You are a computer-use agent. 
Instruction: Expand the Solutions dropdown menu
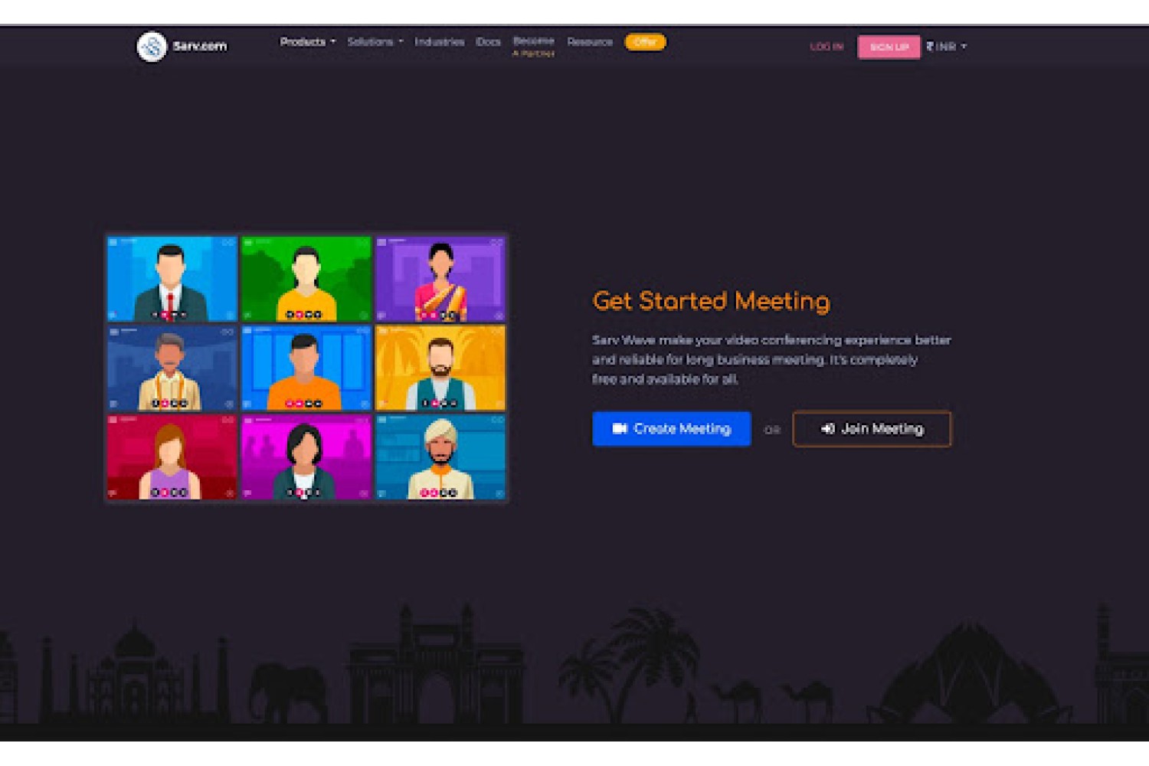(x=375, y=42)
